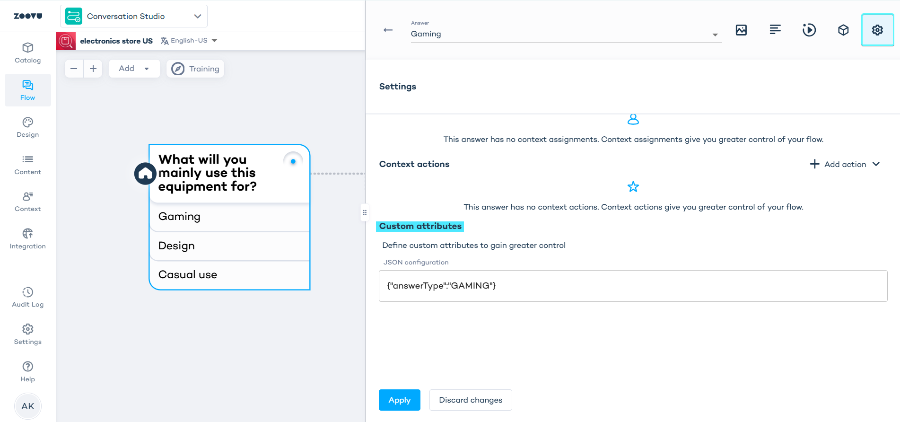Zoom out the flow canvas with minus

[x=74, y=69]
